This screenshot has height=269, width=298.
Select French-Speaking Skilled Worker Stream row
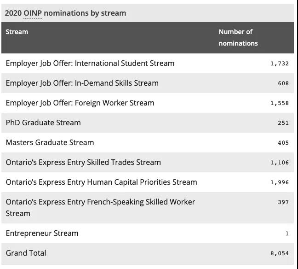[x=100, y=207]
